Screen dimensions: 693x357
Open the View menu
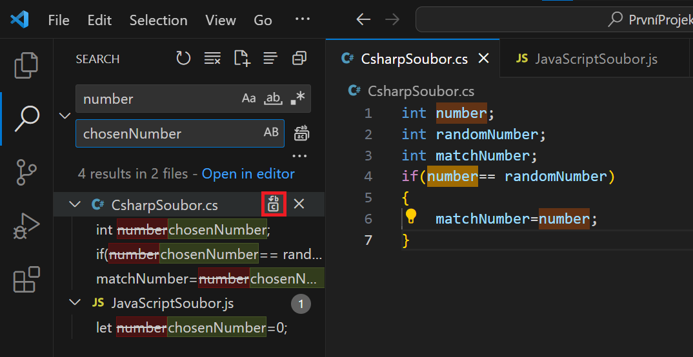pyautogui.click(x=221, y=20)
